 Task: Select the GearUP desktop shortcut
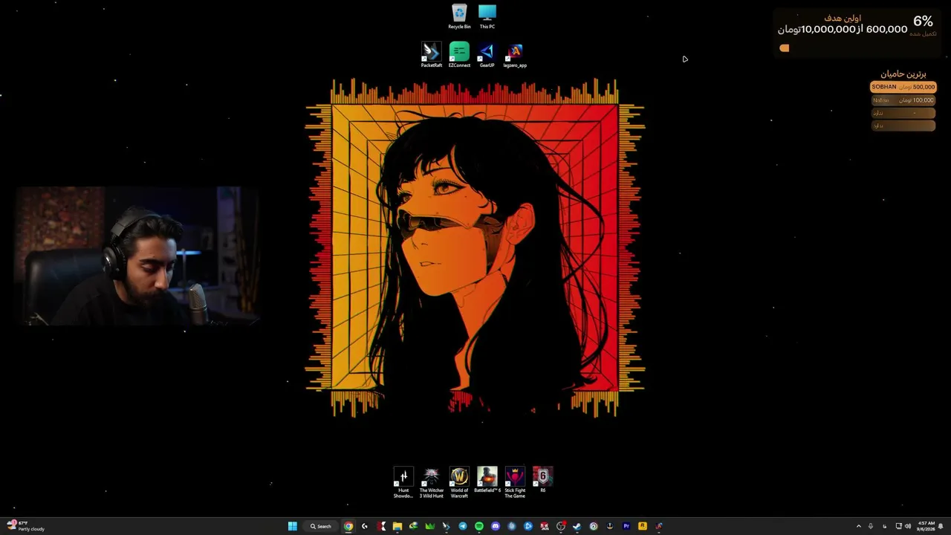pyautogui.click(x=487, y=55)
